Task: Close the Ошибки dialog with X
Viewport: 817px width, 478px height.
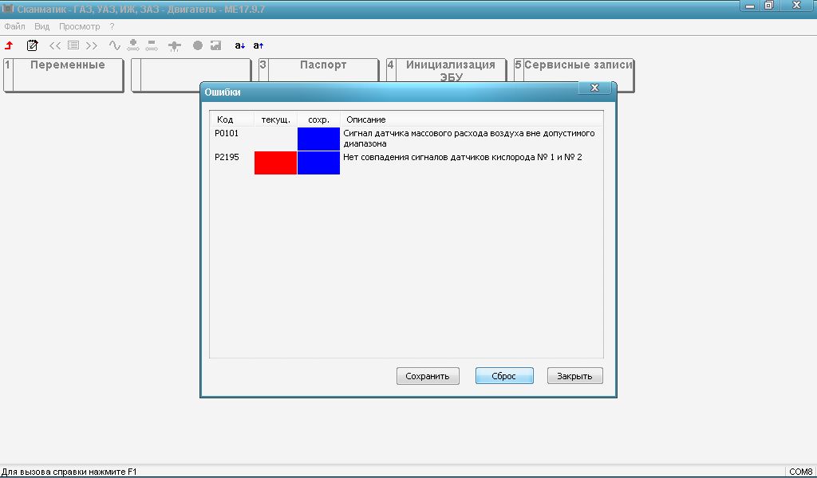Action: click(x=594, y=88)
